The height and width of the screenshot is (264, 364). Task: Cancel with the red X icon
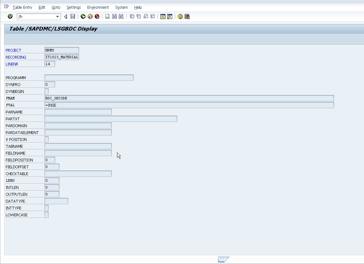(x=97, y=17)
